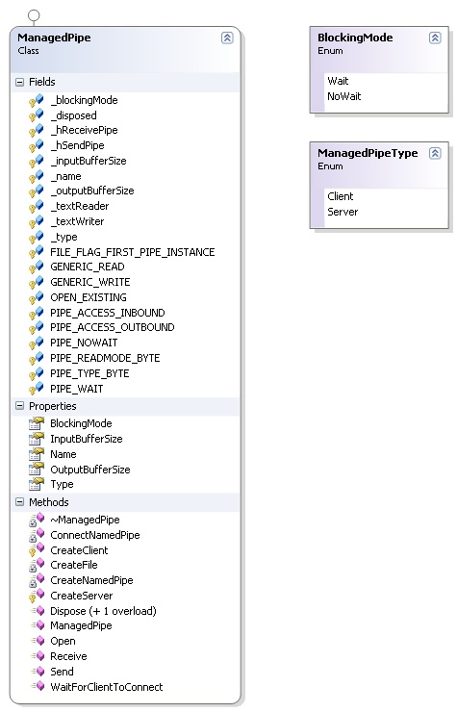Click the _blockingMode field icon
This screenshot has height=712, width=457.
37,100
